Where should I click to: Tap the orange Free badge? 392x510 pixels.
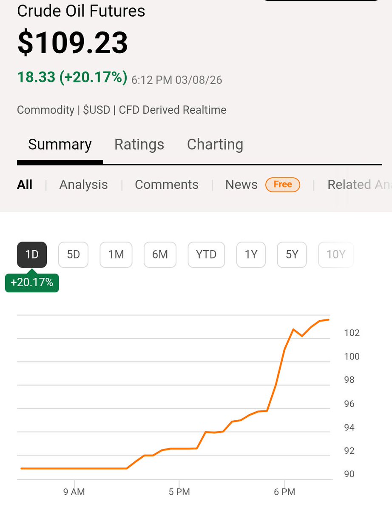[283, 185]
